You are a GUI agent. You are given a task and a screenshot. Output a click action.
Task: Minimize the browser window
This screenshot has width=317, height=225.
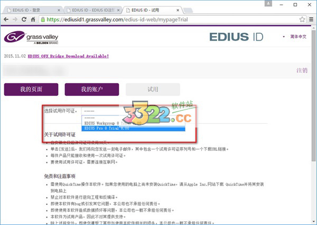282,5
